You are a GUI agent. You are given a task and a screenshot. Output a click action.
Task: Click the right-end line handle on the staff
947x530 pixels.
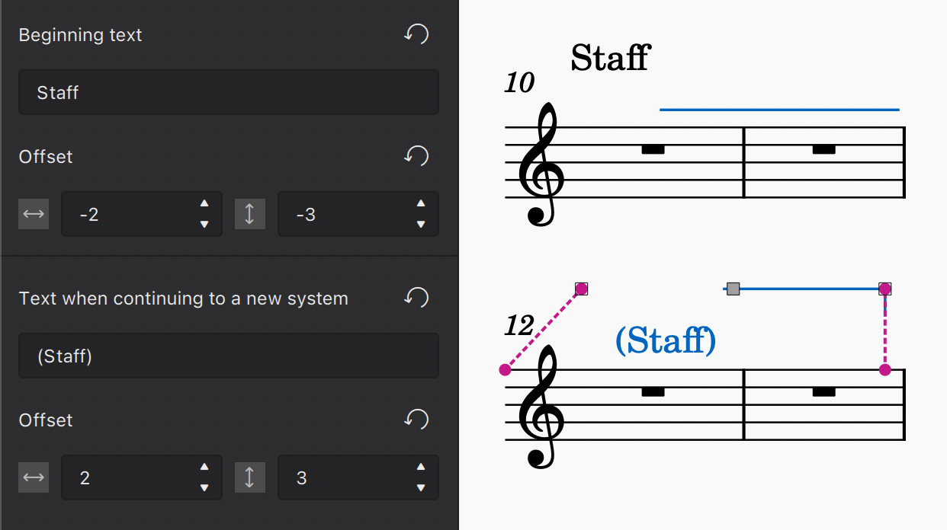(x=884, y=289)
